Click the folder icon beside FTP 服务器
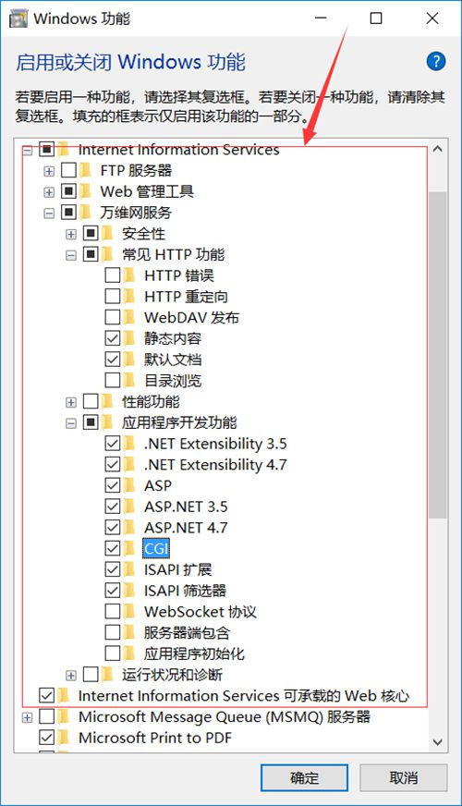This screenshot has height=806, width=462. (x=85, y=170)
